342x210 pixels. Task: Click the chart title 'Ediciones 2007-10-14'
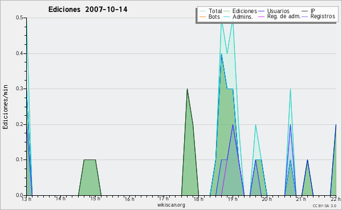pyautogui.click(x=88, y=10)
